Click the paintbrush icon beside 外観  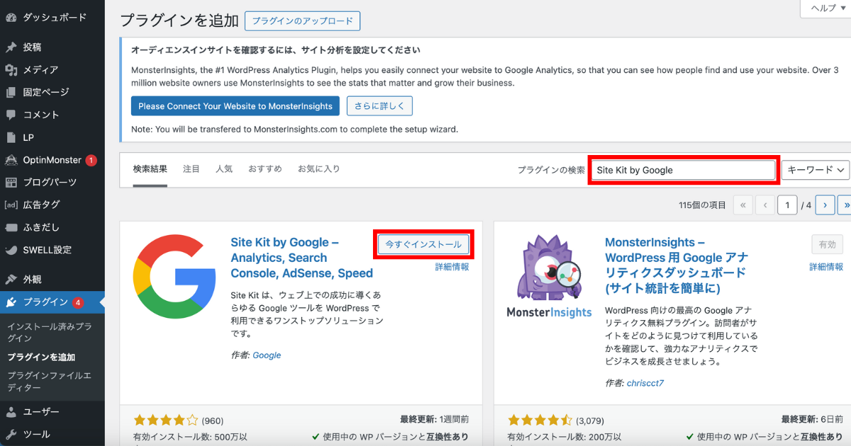click(x=11, y=280)
